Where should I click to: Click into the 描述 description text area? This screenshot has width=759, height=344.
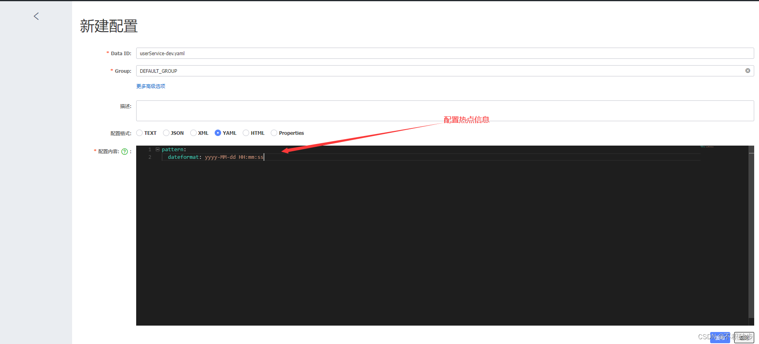coord(445,111)
